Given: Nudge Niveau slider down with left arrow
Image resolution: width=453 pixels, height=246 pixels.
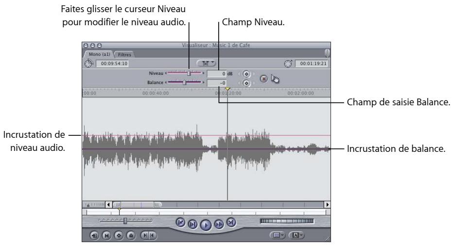Looking at the screenshot, I should click(166, 73).
